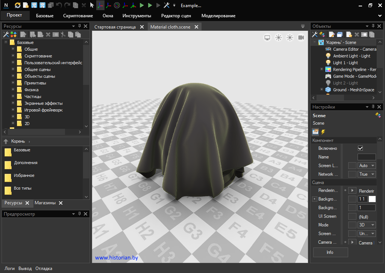Open the Mode 3D dropdown

367,225
